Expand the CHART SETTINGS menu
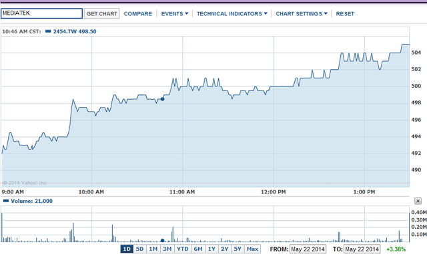 pyautogui.click(x=302, y=14)
